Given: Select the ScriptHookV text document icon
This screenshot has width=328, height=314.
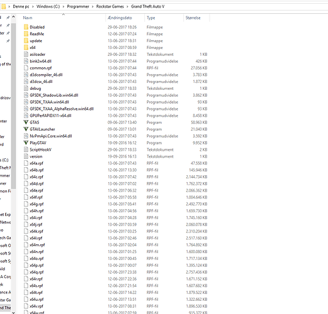Looking at the screenshot, I should tap(26, 149).
